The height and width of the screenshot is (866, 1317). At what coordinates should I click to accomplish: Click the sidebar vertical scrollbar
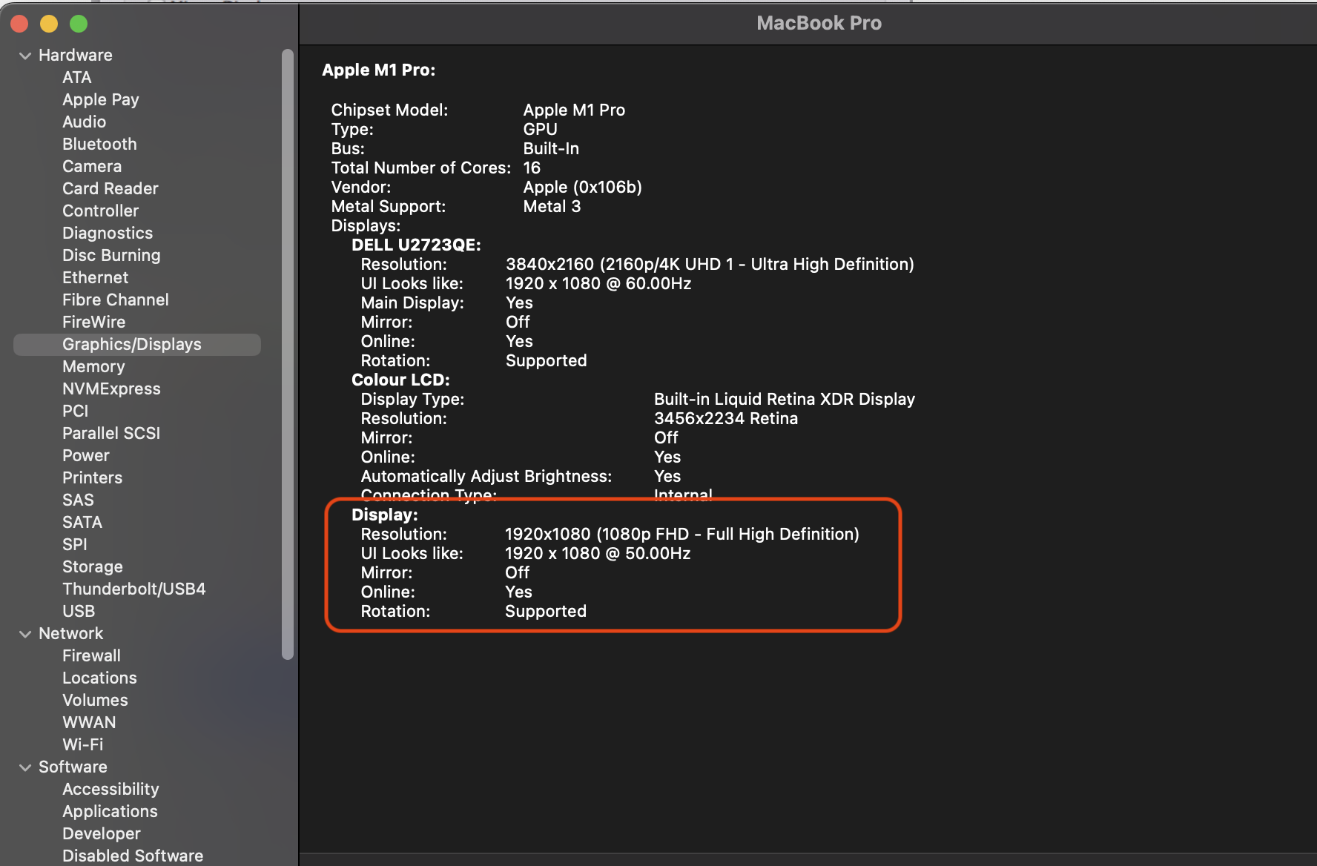pyautogui.click(x=288, y=354)
